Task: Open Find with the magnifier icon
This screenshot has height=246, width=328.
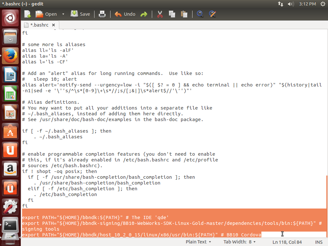Action: click(x=200, y=14)
